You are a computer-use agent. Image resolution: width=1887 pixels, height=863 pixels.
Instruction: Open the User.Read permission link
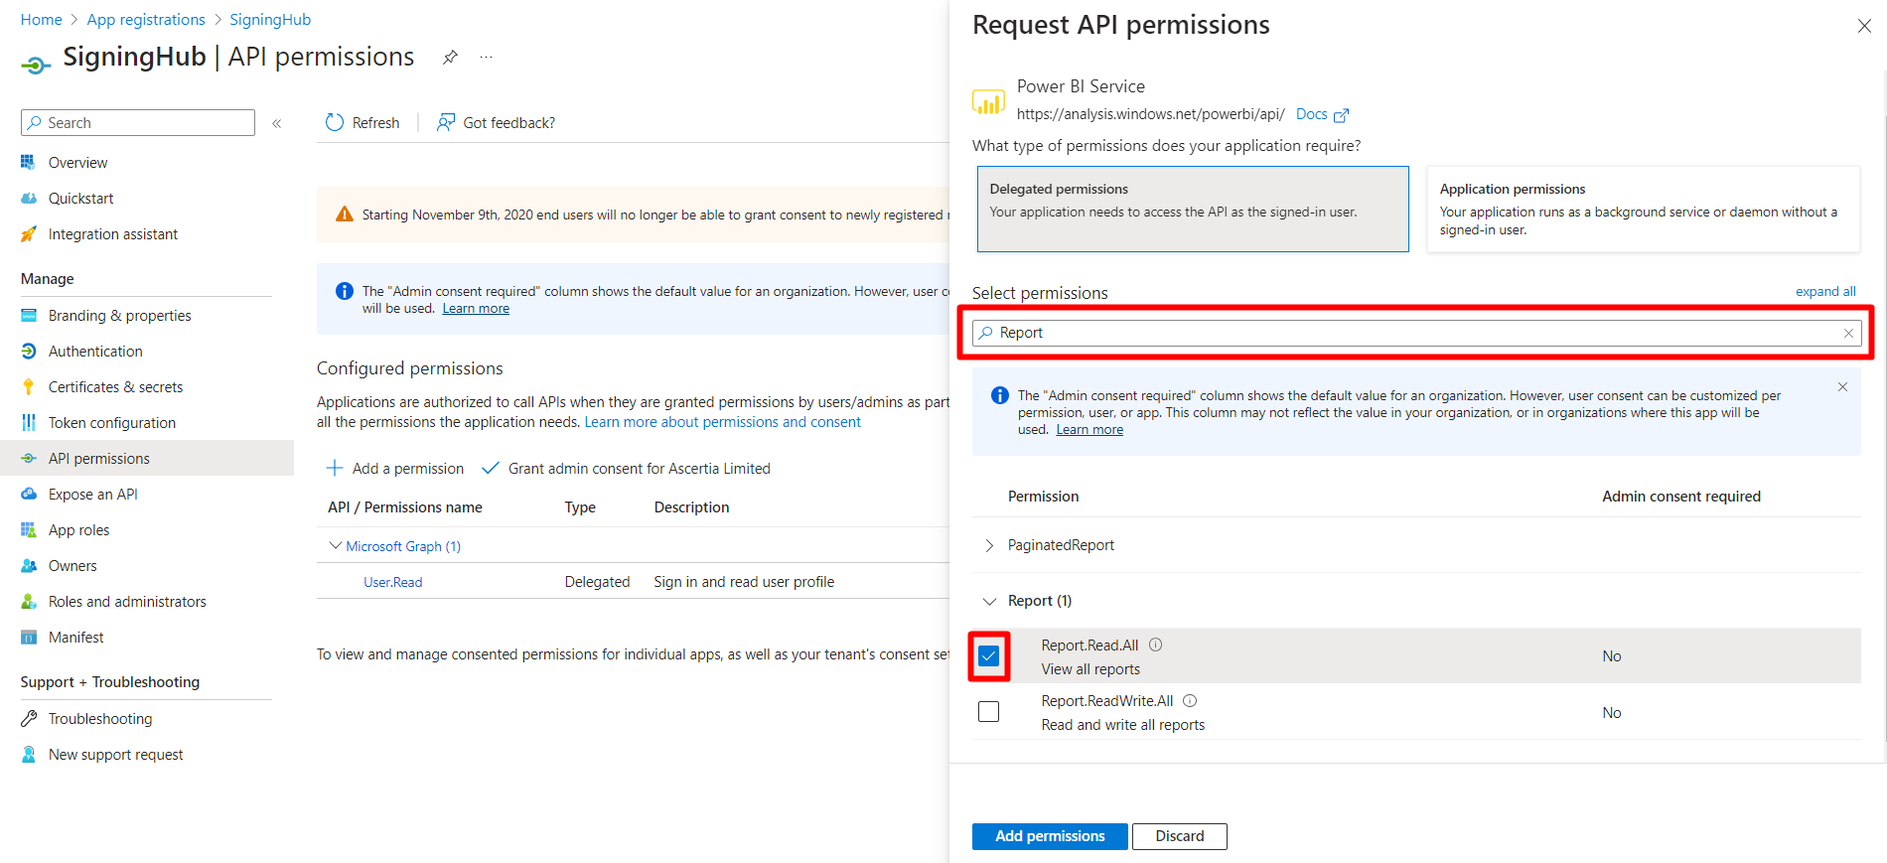coord(393,582)
